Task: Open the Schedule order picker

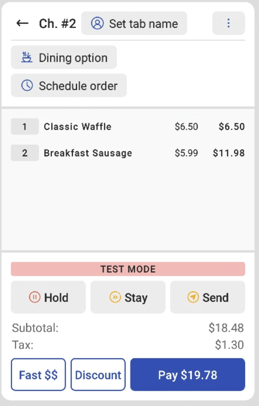Action: point(69,86)
